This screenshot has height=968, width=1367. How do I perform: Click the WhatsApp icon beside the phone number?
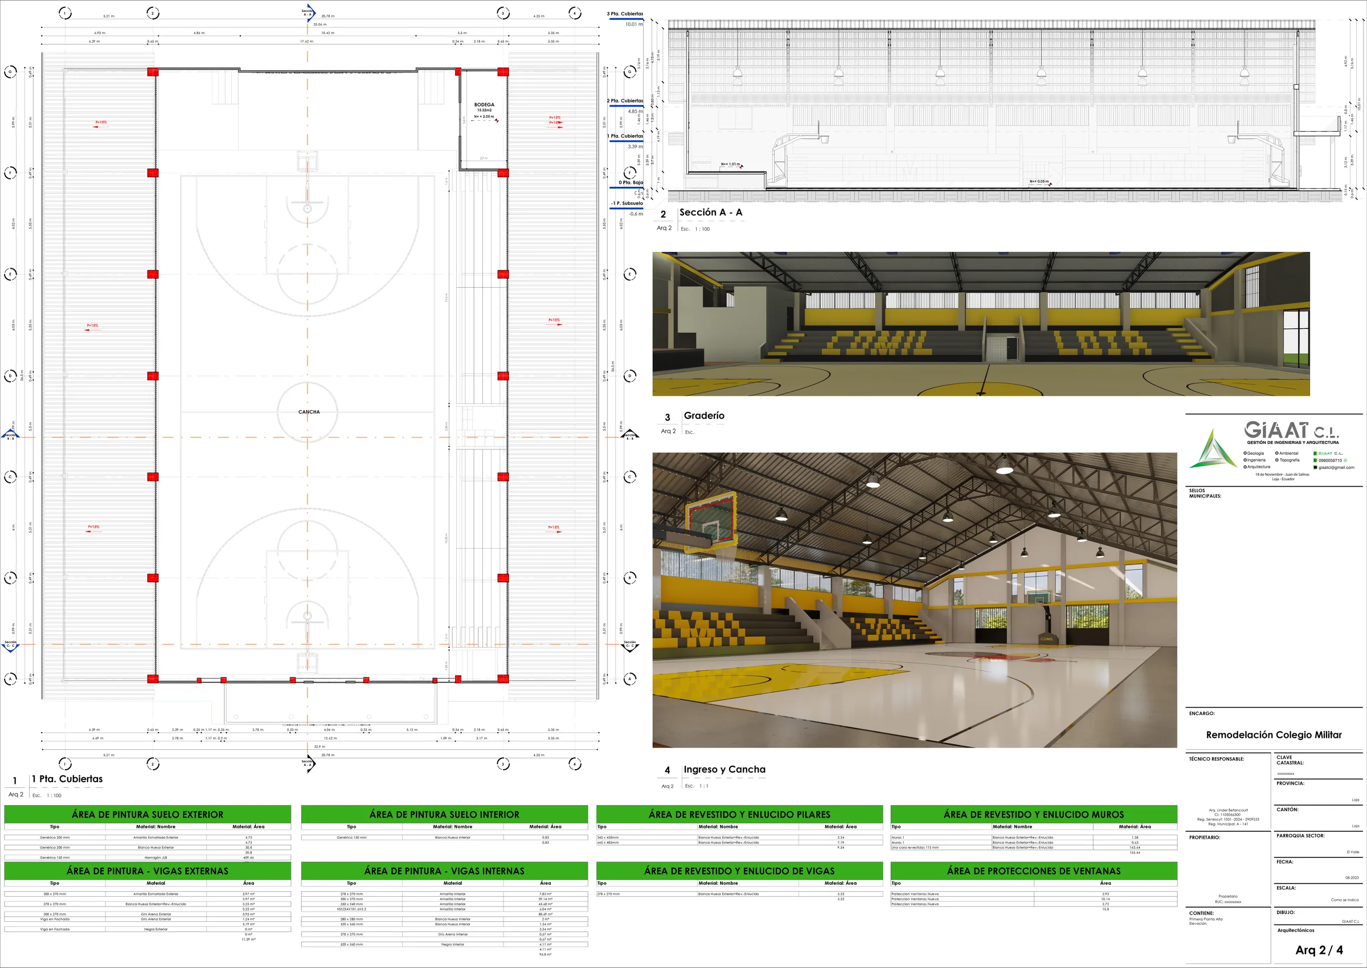click(x=1345, y=460)
